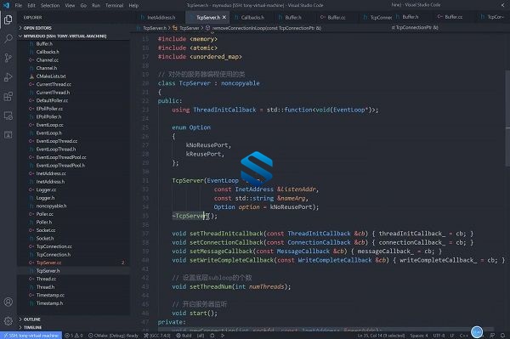Click the removeConnectionInLoop breadcrumb segment
This screenshot has height=339, width=510.
(x=263, y=28)
